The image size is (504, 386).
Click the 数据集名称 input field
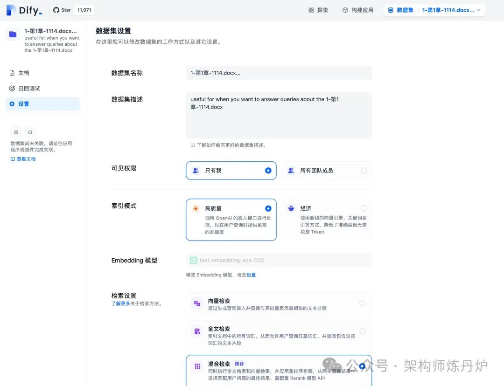tap(279, 73)
